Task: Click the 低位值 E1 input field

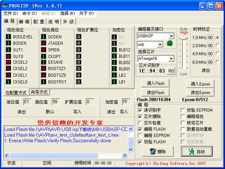Action: [x=27, y=102]
